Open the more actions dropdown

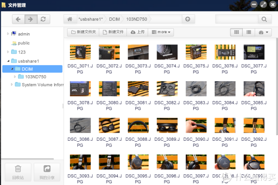162,32
